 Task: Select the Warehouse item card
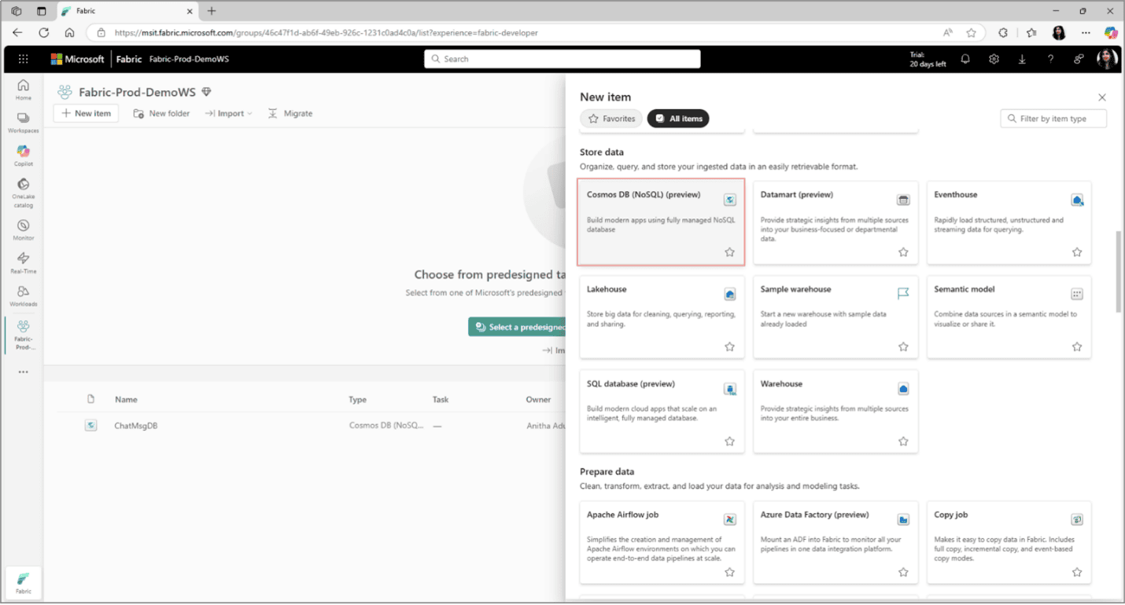pyautogui.click(x=835, y=412)
